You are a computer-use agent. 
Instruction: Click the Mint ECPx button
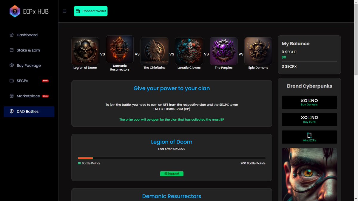click(x=309, y=137)
